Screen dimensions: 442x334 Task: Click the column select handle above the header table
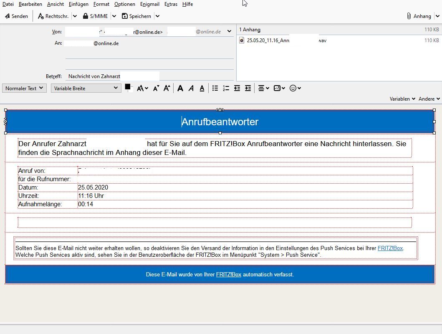220,110
